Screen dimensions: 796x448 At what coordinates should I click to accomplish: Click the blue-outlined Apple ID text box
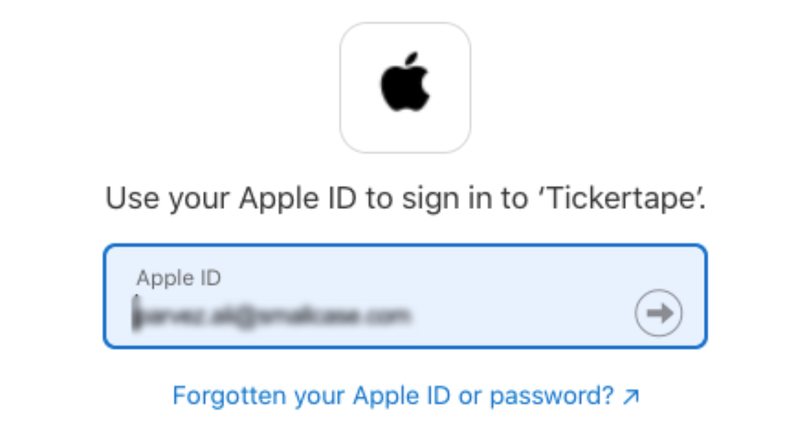click(405, 296)
